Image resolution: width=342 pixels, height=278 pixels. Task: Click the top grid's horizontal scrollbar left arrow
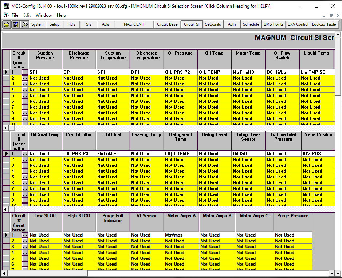tap(5, 128)
